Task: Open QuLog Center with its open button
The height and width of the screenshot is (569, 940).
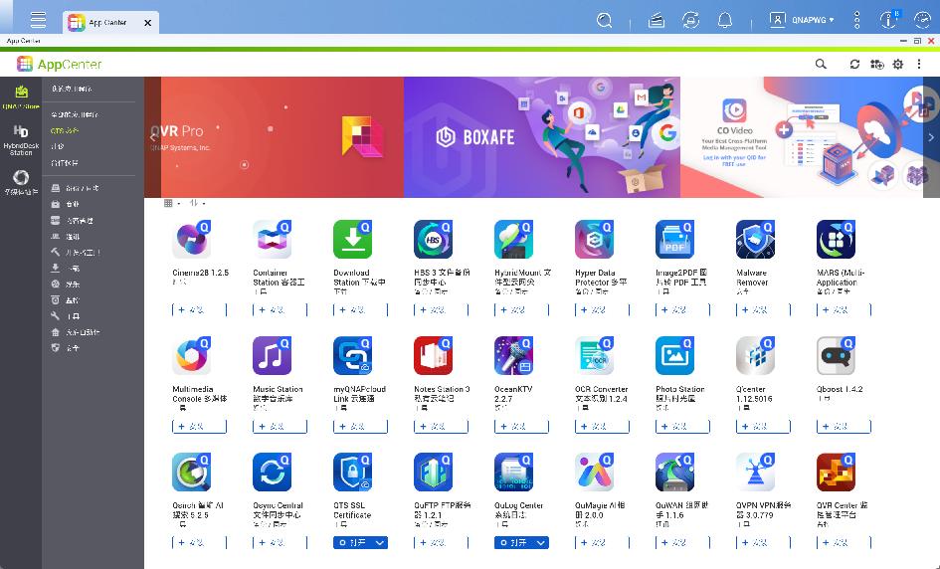Action: coord(513,542)
